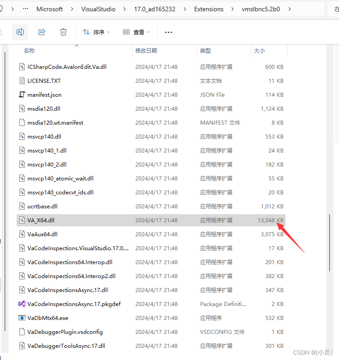
Task: Select file msvcp140_2.dll
Action: coord(151,165)
